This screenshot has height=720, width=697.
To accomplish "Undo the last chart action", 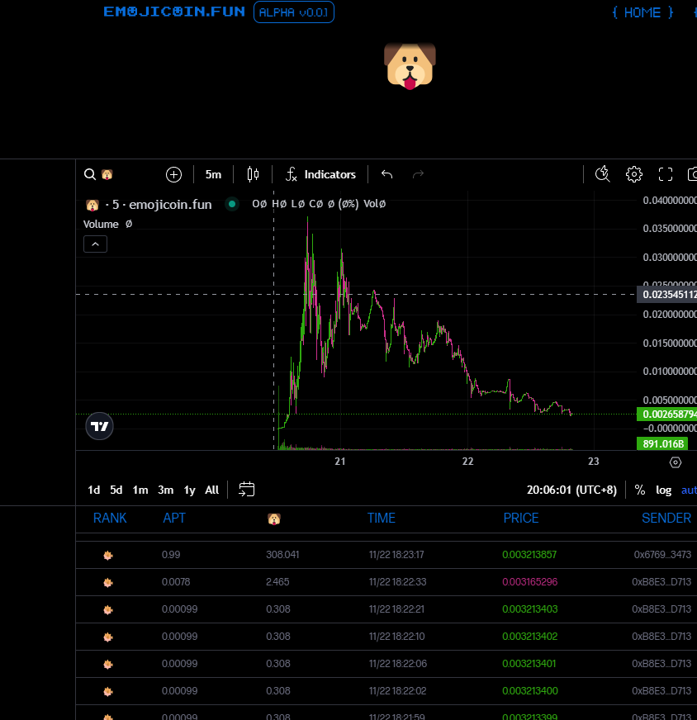I will (x=386, y=174).
